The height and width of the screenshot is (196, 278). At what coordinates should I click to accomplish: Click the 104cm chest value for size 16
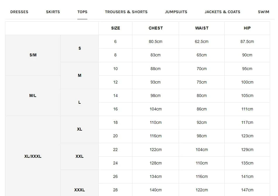(156, 109)
